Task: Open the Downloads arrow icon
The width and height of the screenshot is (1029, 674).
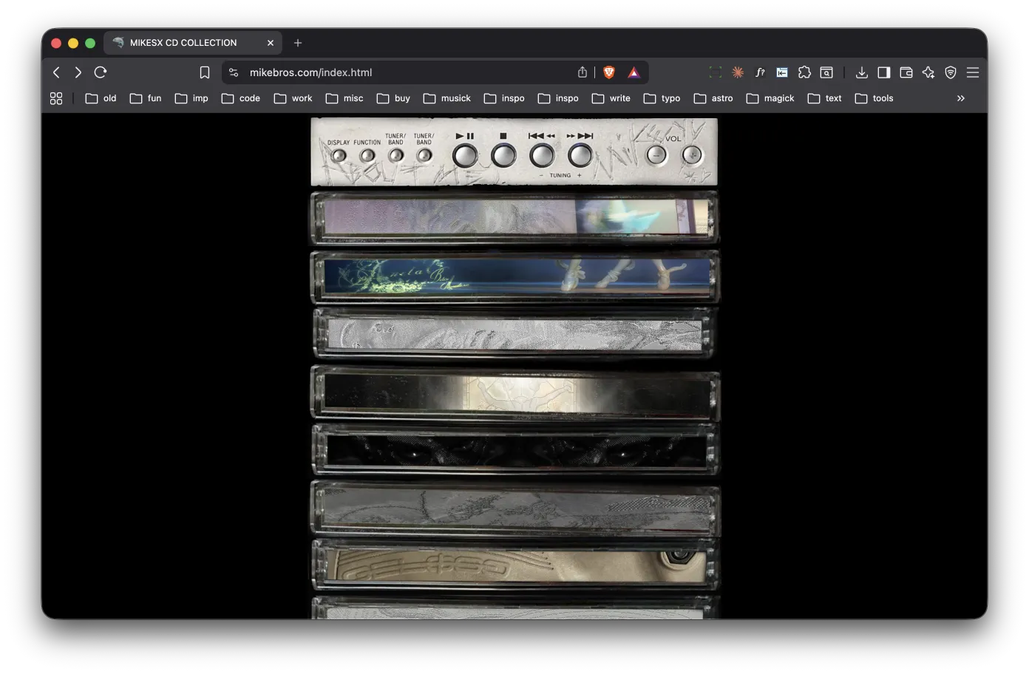Action: coord(862,72)
